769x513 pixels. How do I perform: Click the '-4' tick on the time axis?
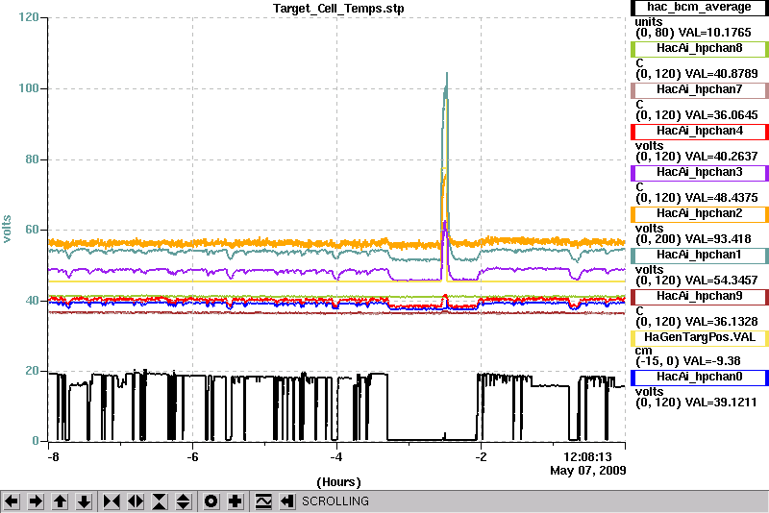click(335, 457)
